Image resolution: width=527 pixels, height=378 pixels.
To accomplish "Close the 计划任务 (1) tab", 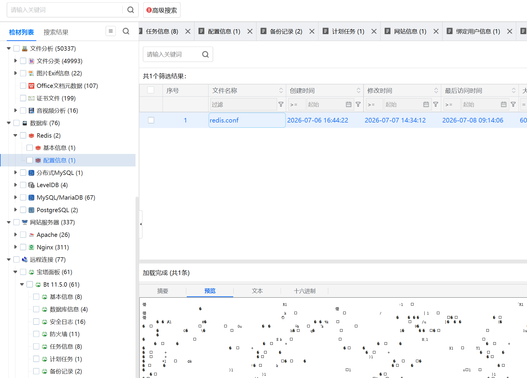I will point(374,31).
